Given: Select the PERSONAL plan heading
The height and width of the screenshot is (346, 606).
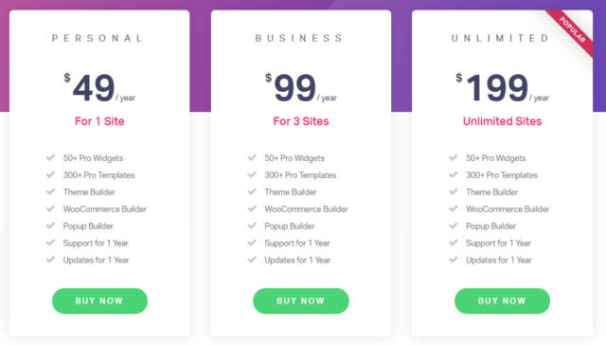Looking at the screenshot, I should click(x=98, y=38).
